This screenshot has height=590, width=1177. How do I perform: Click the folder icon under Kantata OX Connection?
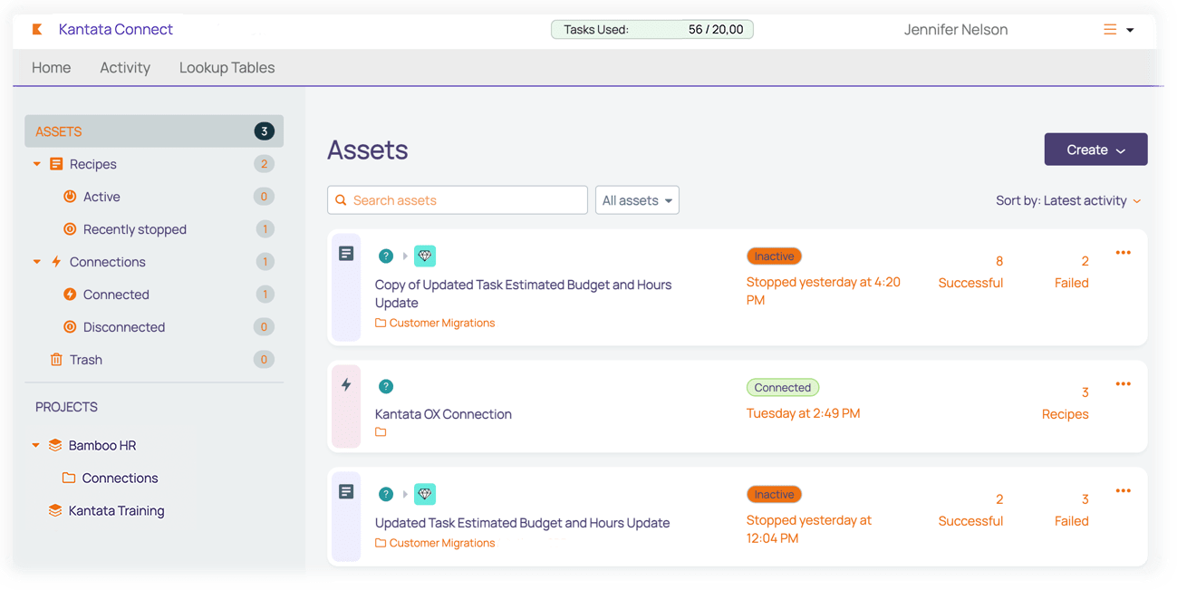(381, 432)
